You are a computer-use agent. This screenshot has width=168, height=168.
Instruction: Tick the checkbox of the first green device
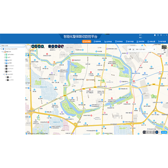coord(5,54)
